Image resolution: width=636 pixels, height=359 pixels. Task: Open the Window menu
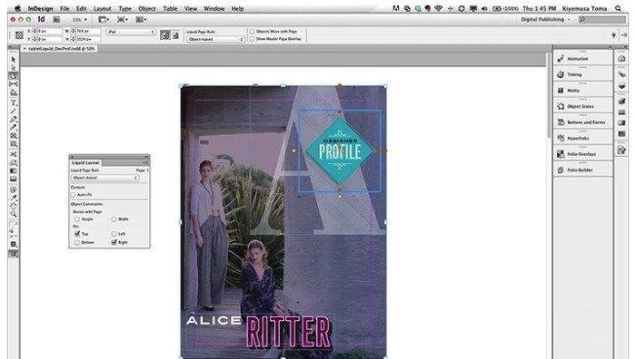tap(214, 8)
